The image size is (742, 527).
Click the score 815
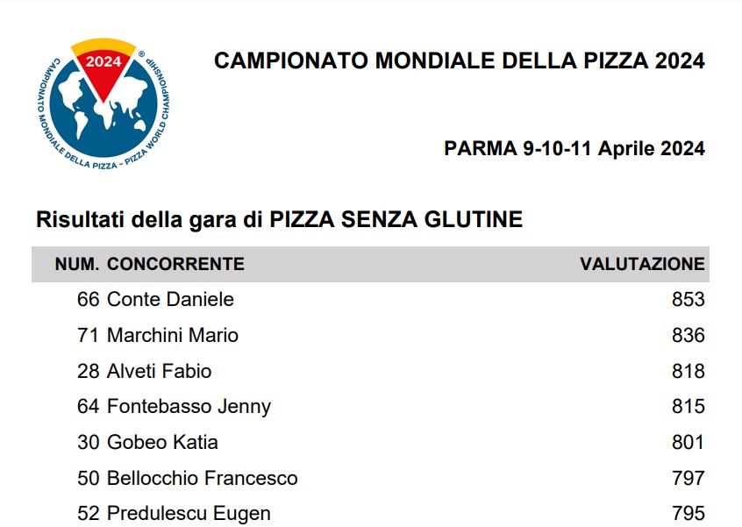(688, 407)
